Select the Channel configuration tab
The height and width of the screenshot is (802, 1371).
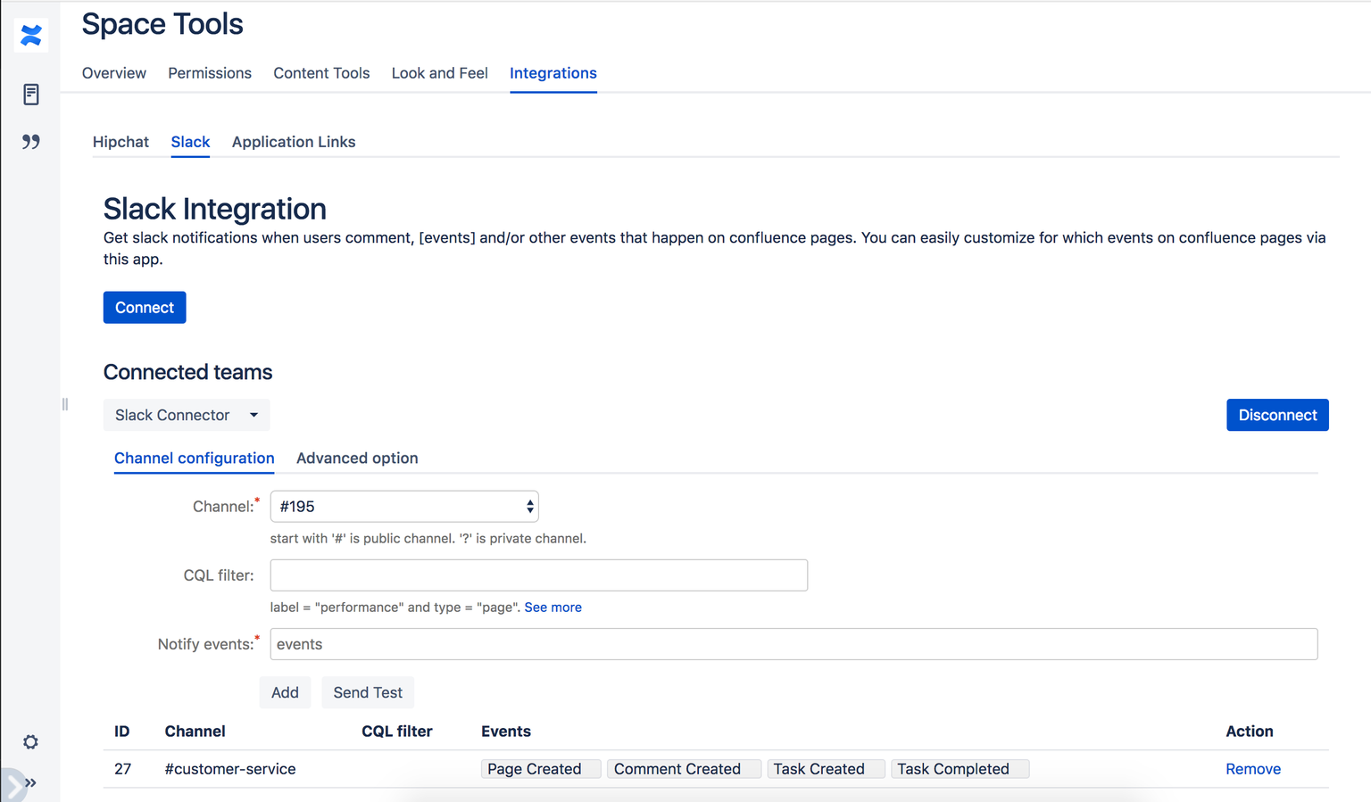195,458
